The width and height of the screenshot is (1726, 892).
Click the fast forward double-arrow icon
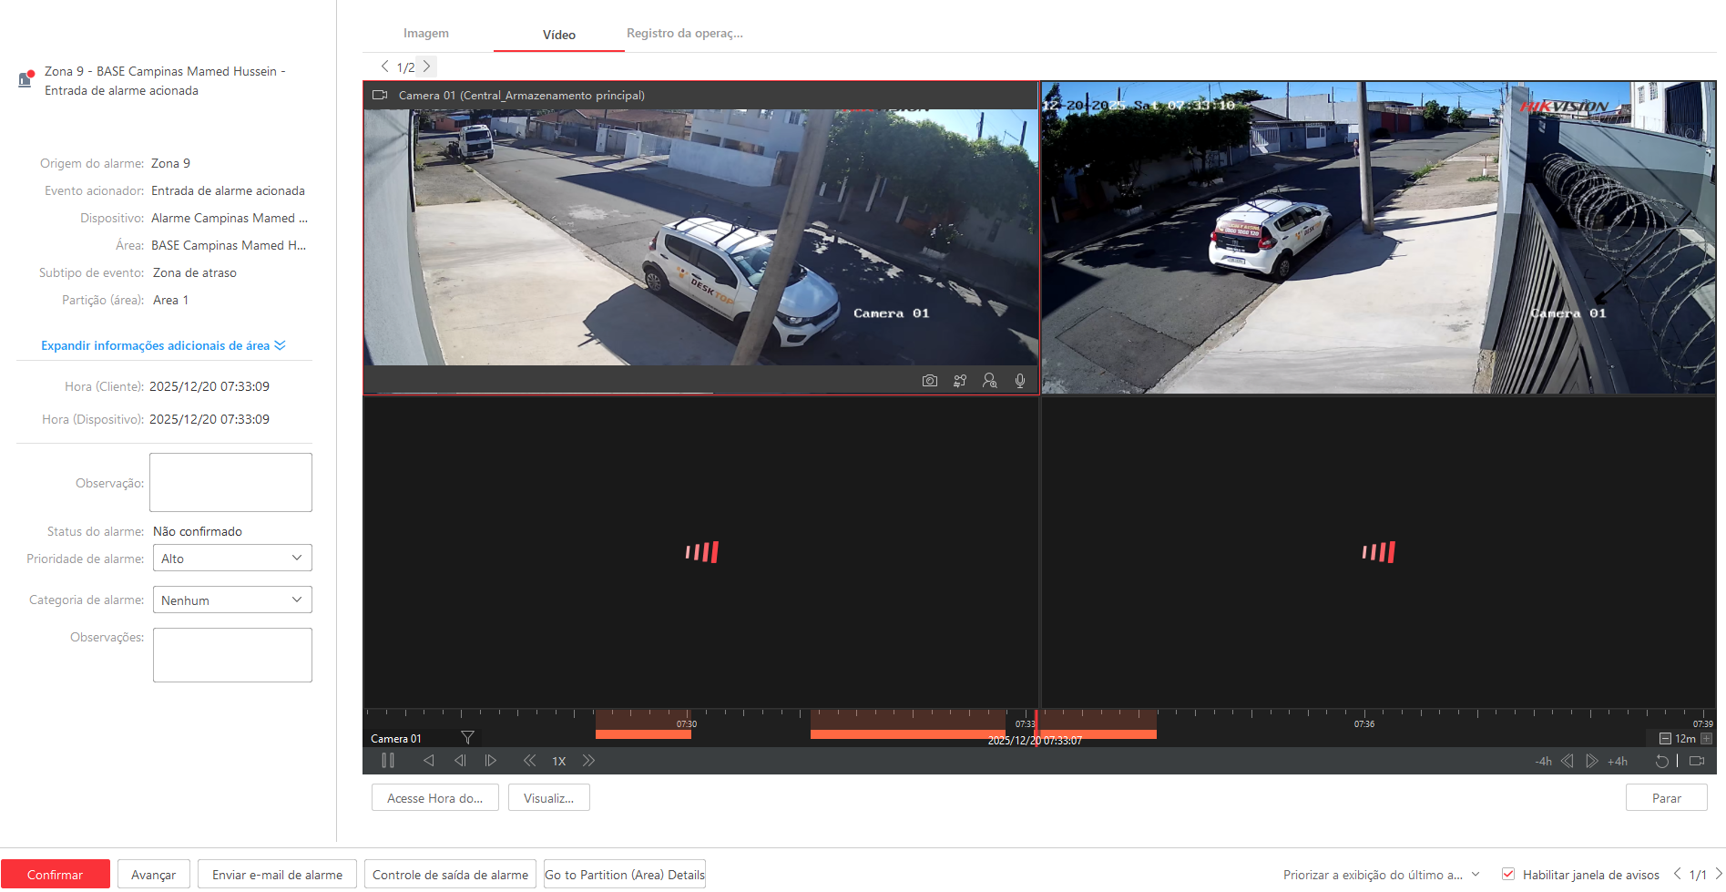pyautogui.click(x=588, y=761)
